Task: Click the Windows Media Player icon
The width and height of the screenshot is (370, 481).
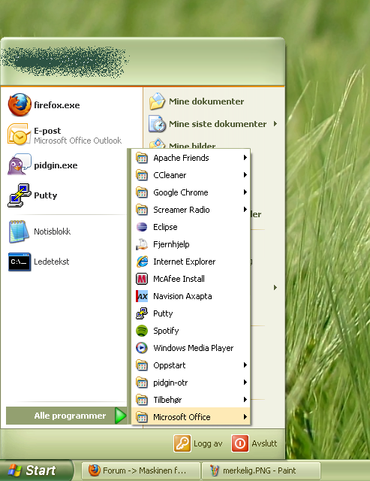Action: point(142,348)
